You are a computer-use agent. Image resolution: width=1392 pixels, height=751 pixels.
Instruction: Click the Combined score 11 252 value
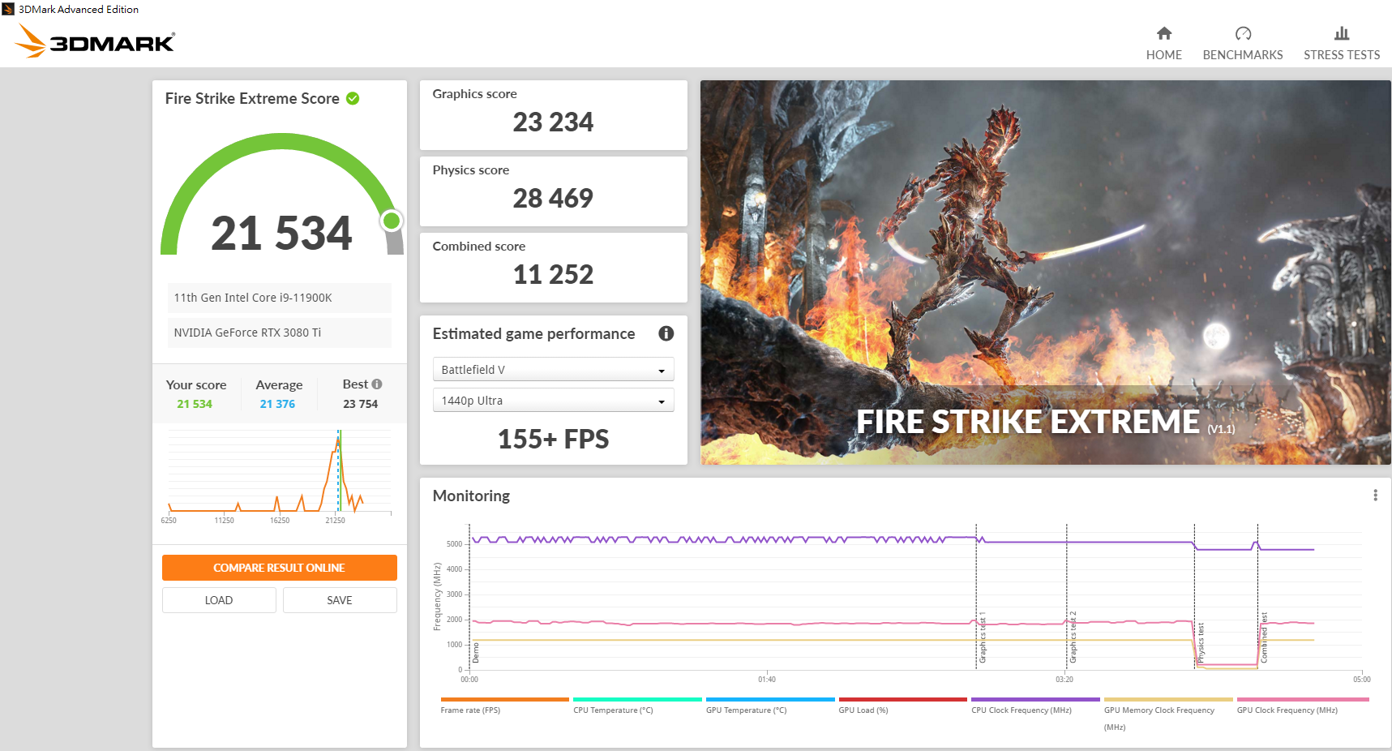click(x=553, y=275)
